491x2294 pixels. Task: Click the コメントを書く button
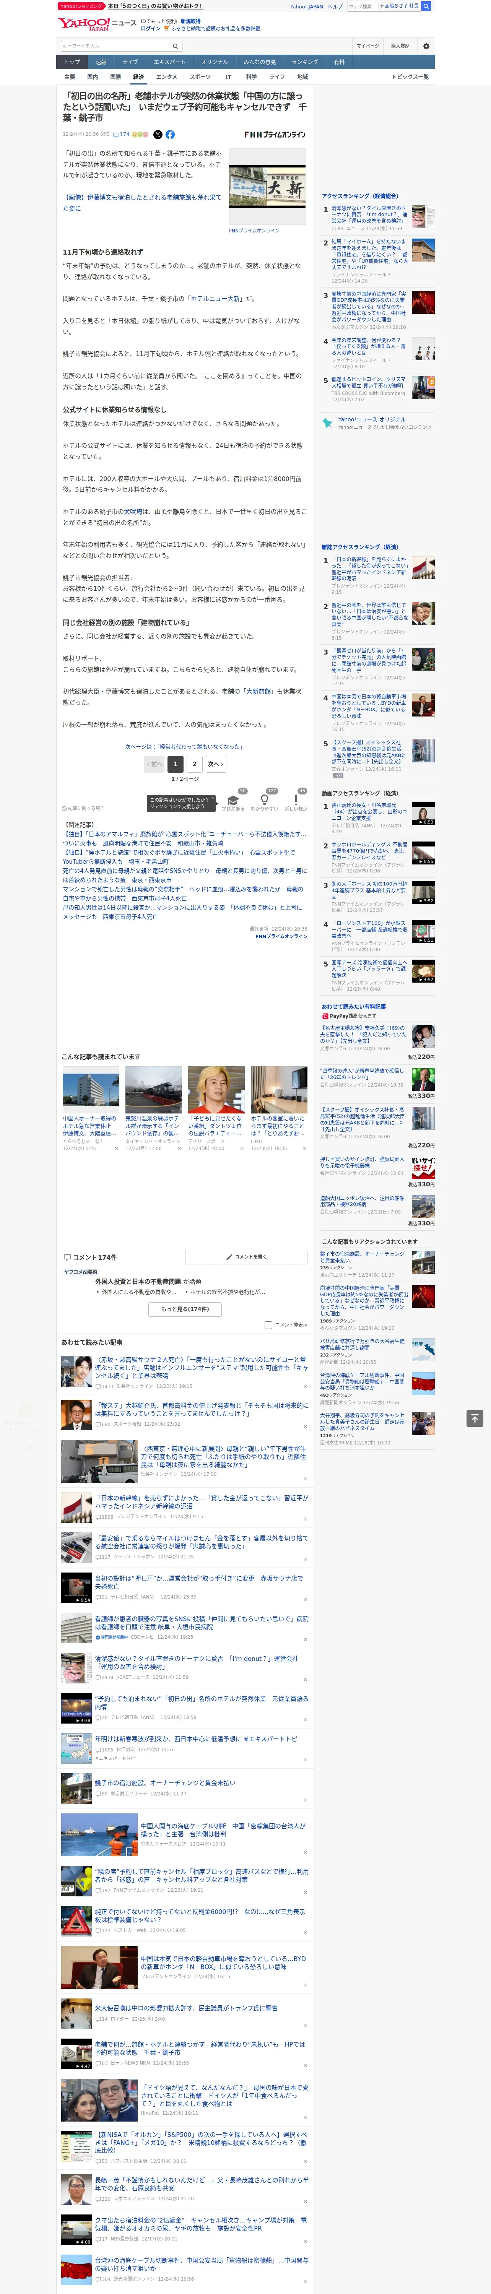coord(247,1256)
